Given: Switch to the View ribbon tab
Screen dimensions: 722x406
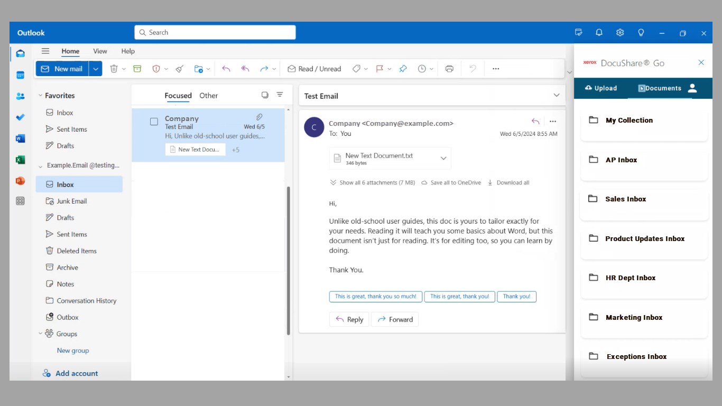Looking at the screenshot, I should tap(100, 51).
